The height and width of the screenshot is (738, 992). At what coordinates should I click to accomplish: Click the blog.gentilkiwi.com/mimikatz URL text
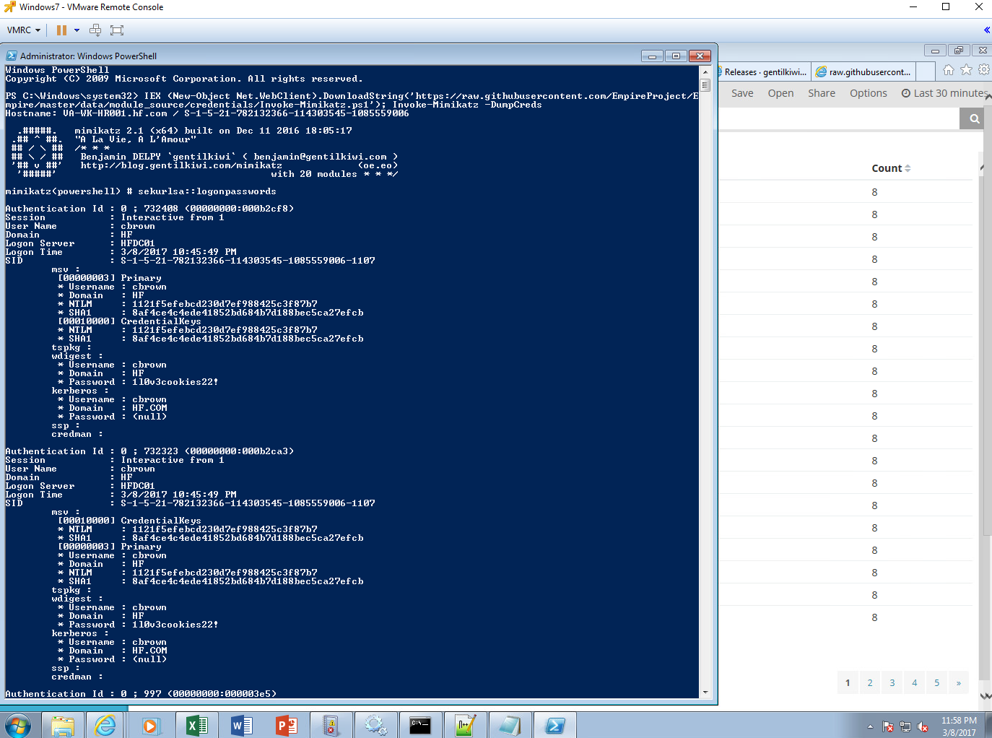pos(181,165)
